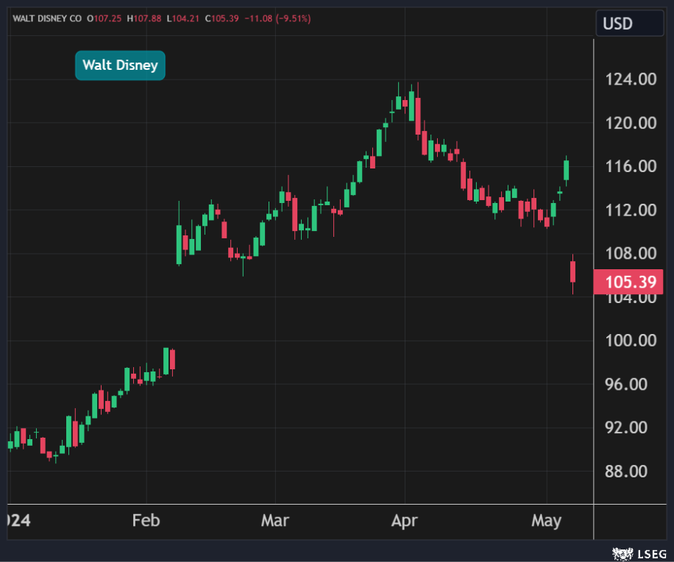Open the USD currency selector

point(617,24)
